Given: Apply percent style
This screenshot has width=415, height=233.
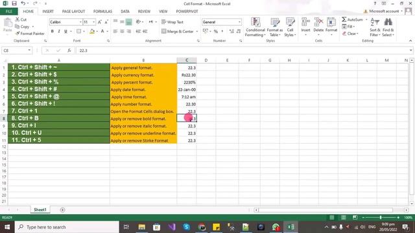Looking at the screenshot, I should point(216,32).
